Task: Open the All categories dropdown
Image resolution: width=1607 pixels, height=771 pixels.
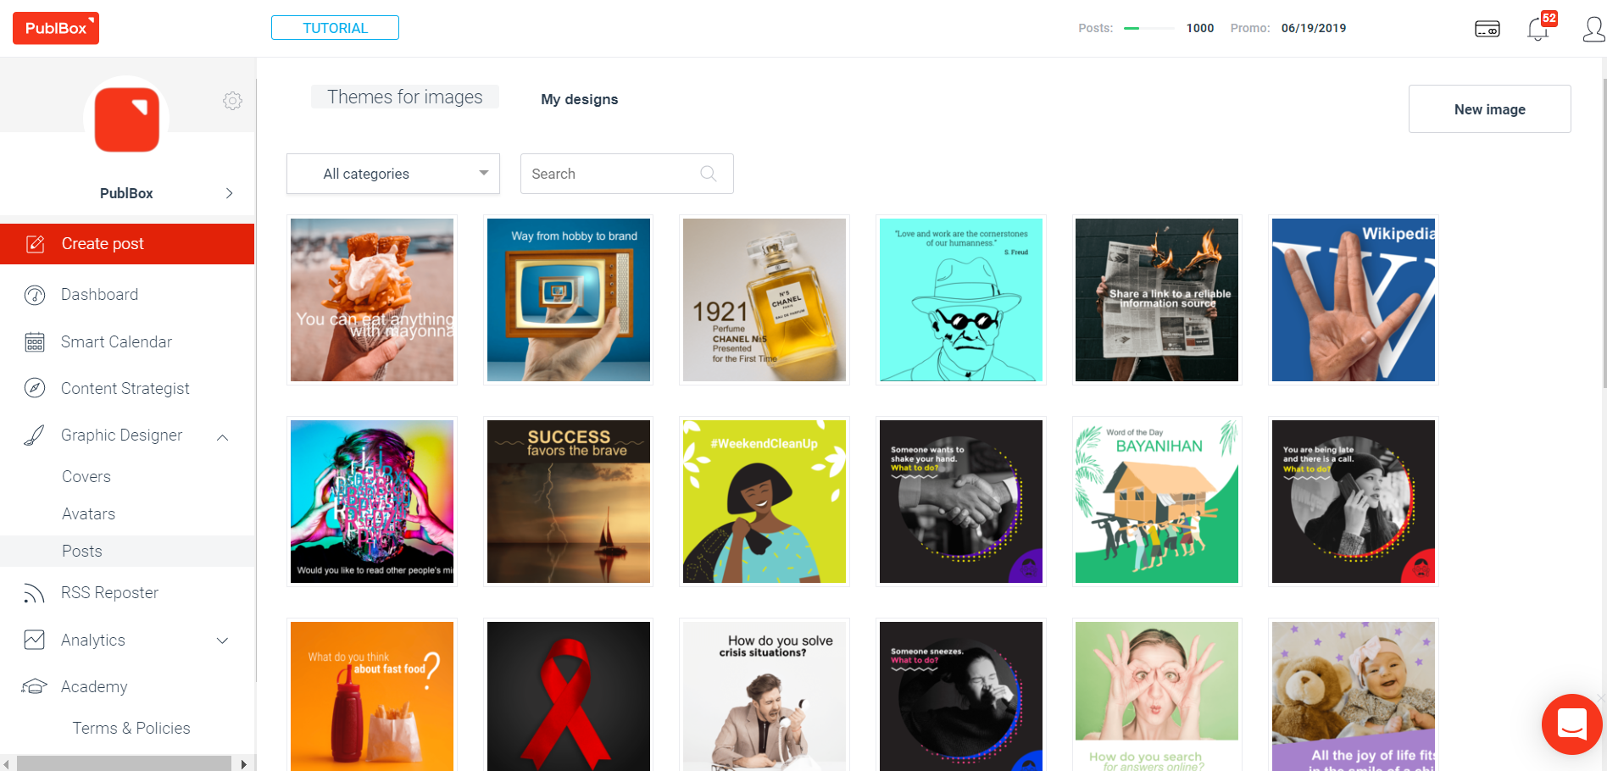Action: click(393, 174)
